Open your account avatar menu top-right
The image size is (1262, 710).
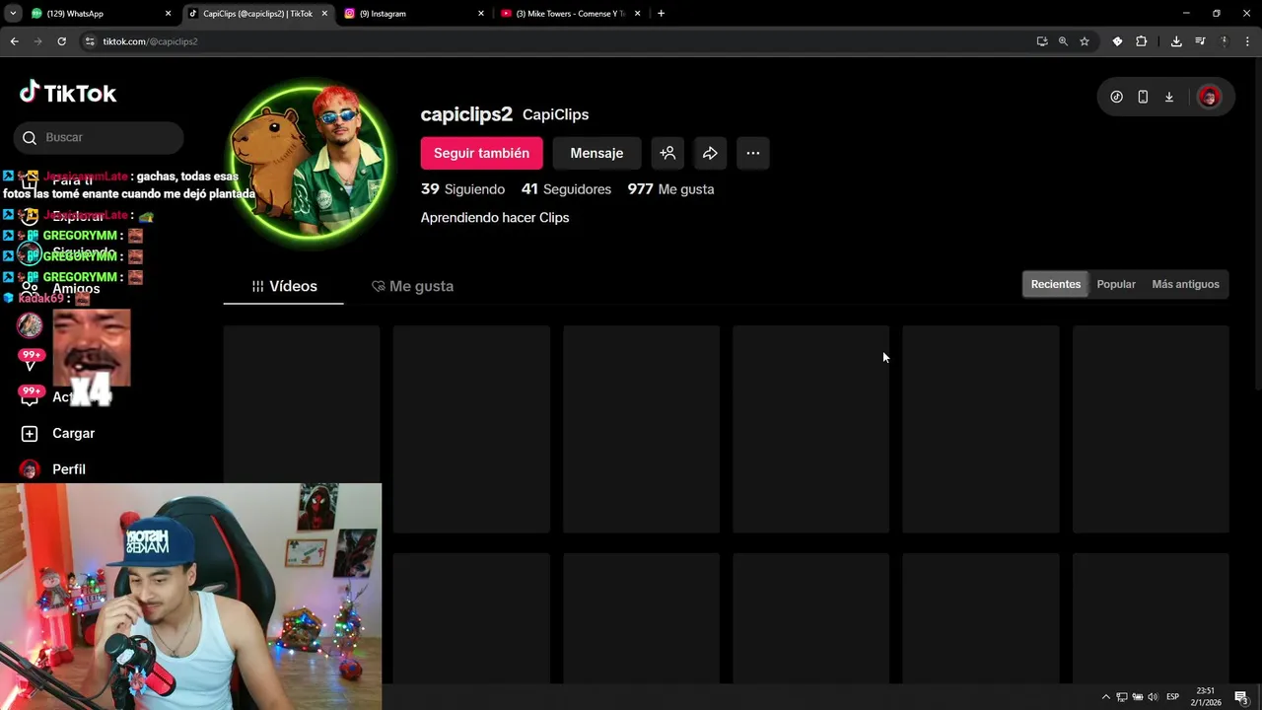1209,97
